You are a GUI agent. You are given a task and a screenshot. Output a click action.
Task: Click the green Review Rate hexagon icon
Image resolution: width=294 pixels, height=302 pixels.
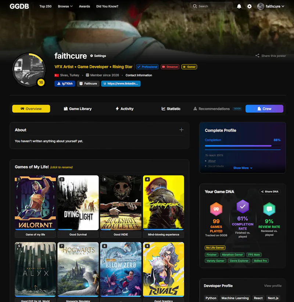coord(269,209)
